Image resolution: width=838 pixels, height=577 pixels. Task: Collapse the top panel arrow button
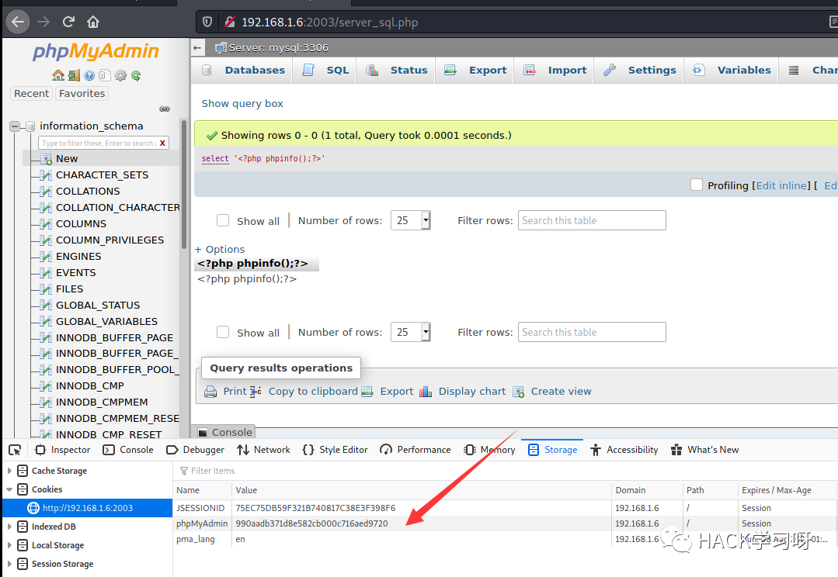tap(197, 47)
